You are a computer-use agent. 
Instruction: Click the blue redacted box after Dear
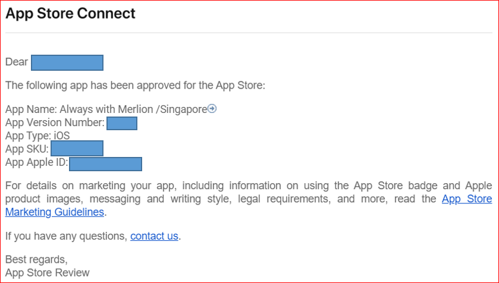tap(67, 62)
